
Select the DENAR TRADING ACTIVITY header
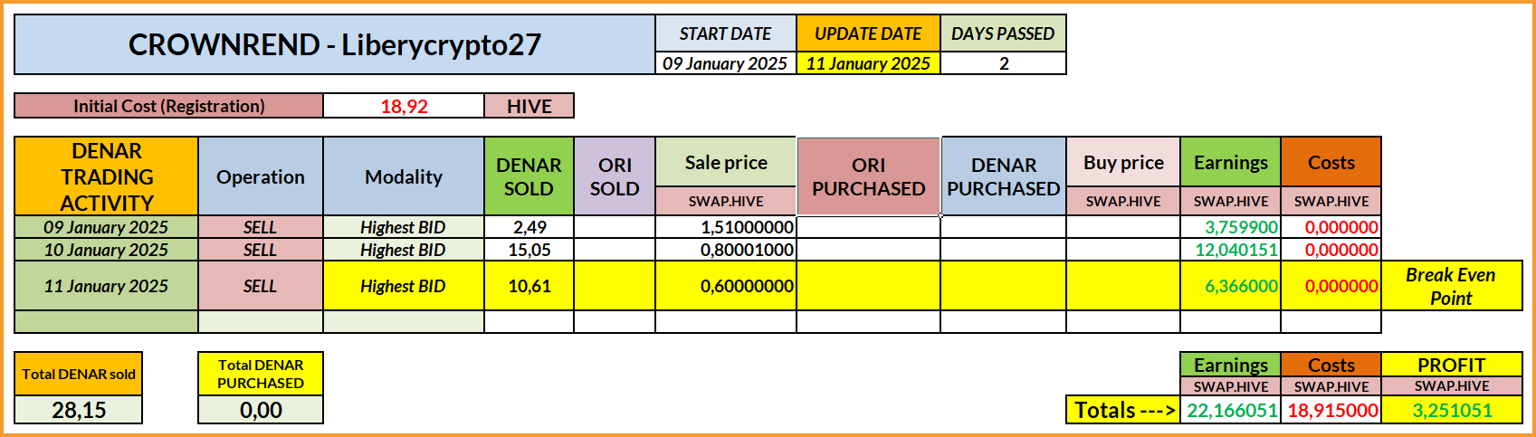[x=107, y=176]
